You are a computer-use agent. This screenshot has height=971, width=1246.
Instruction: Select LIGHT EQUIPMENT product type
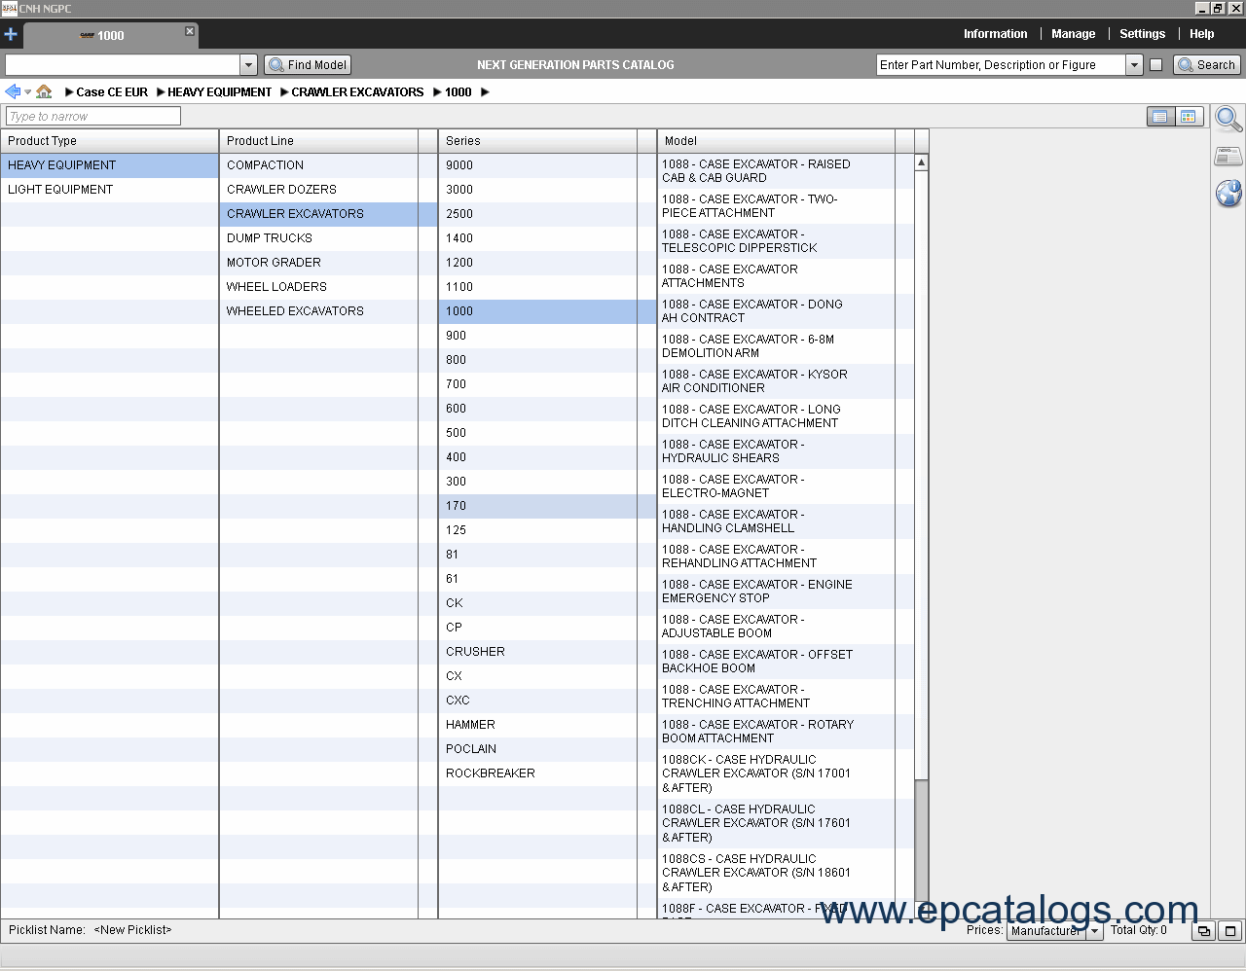pos(109,190)
